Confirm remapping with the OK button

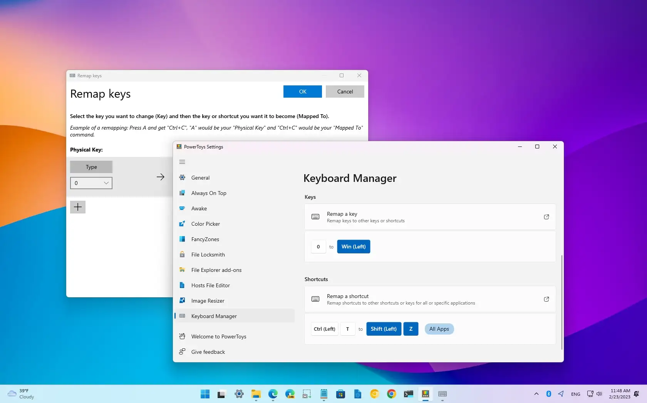pos(302,92)
